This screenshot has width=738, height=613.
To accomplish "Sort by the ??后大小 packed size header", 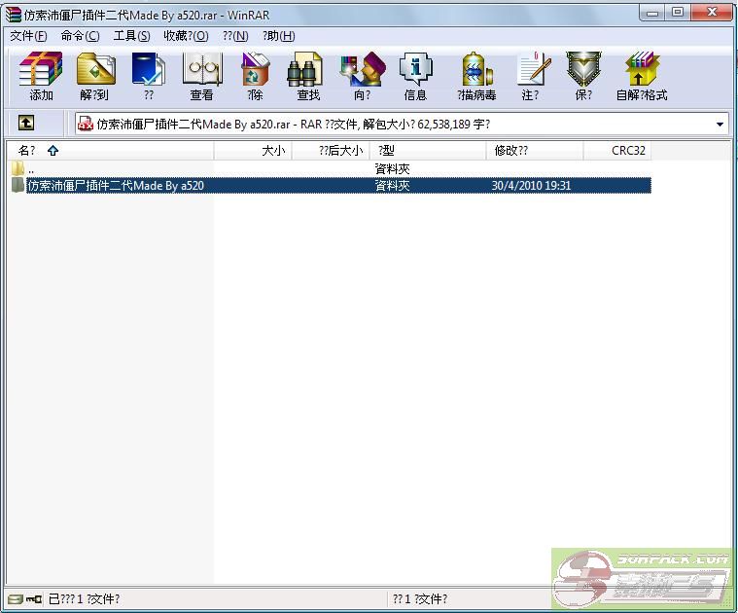I will (331, 151).
